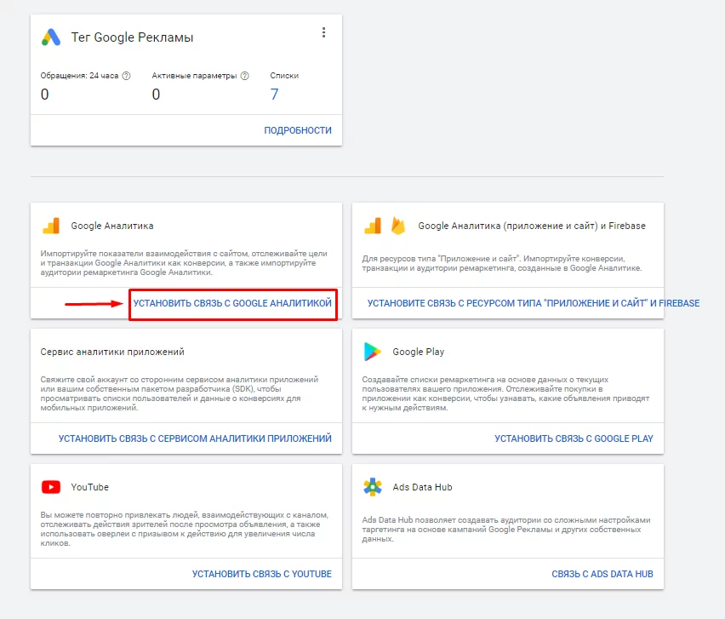
Task: Click the Google Play card title
Action: (419, 352)
